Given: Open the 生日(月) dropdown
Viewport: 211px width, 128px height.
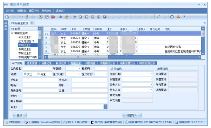Looking at the screenshot, I should [79, 74].
